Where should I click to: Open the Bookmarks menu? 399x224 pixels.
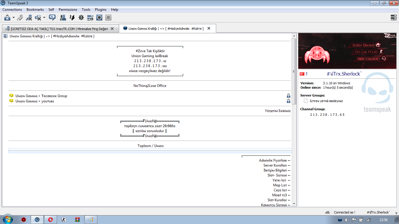pyautogui.click(x=35, y=10)
